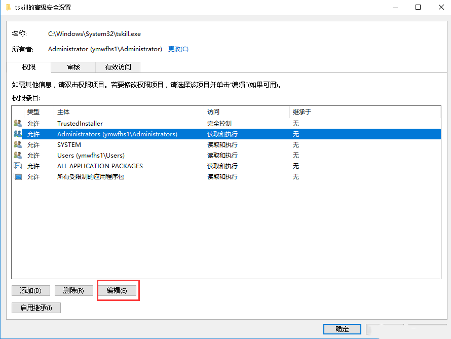
Task: Sort by the 类型 column header
Action: click(x=39, y=112)
